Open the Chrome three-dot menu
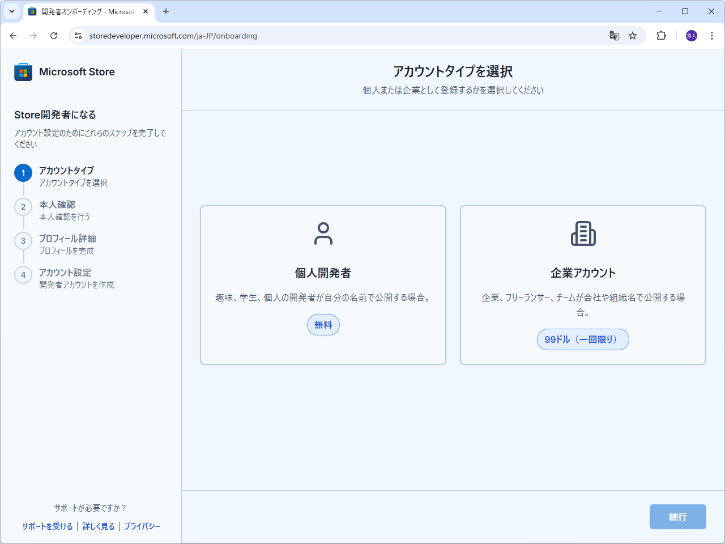 712,36
